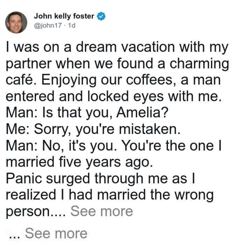The width and height of the screenshot is (245, 245).
Task: Expand the post with the See more after 'person....'
Action: 102,211
